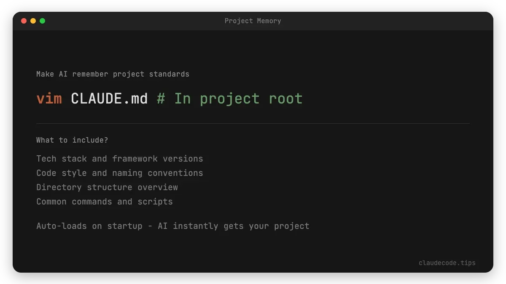
Task: Click the horizontal divider line
Action: click(253, 123)
